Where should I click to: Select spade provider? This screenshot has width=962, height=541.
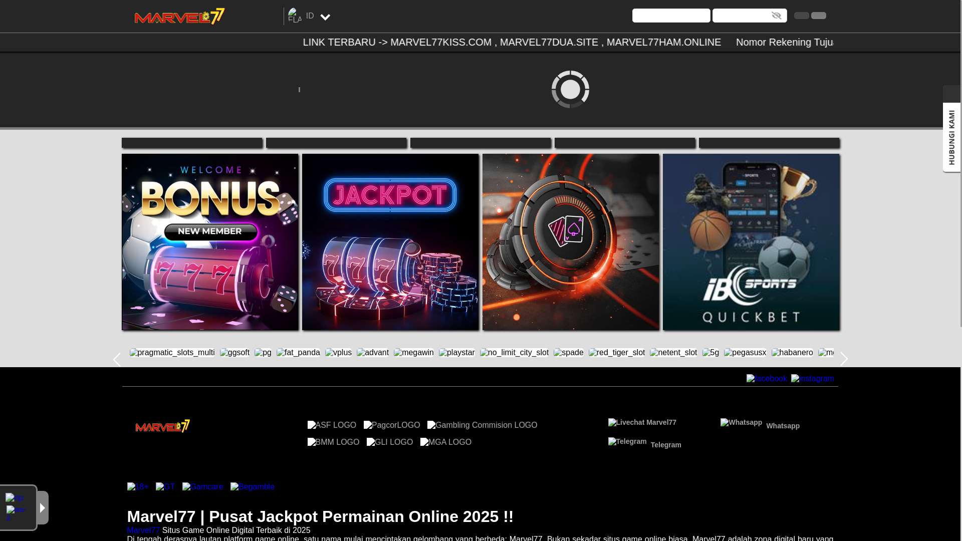(569, 353)
